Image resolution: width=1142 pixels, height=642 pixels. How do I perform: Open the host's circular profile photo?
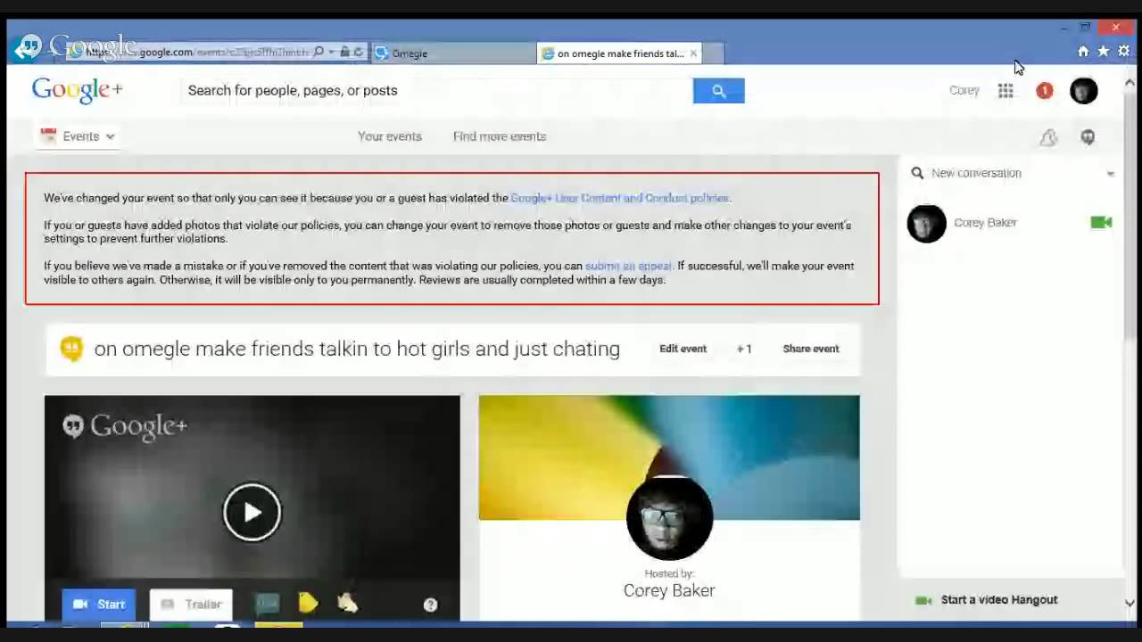click(x=669, y=517)
